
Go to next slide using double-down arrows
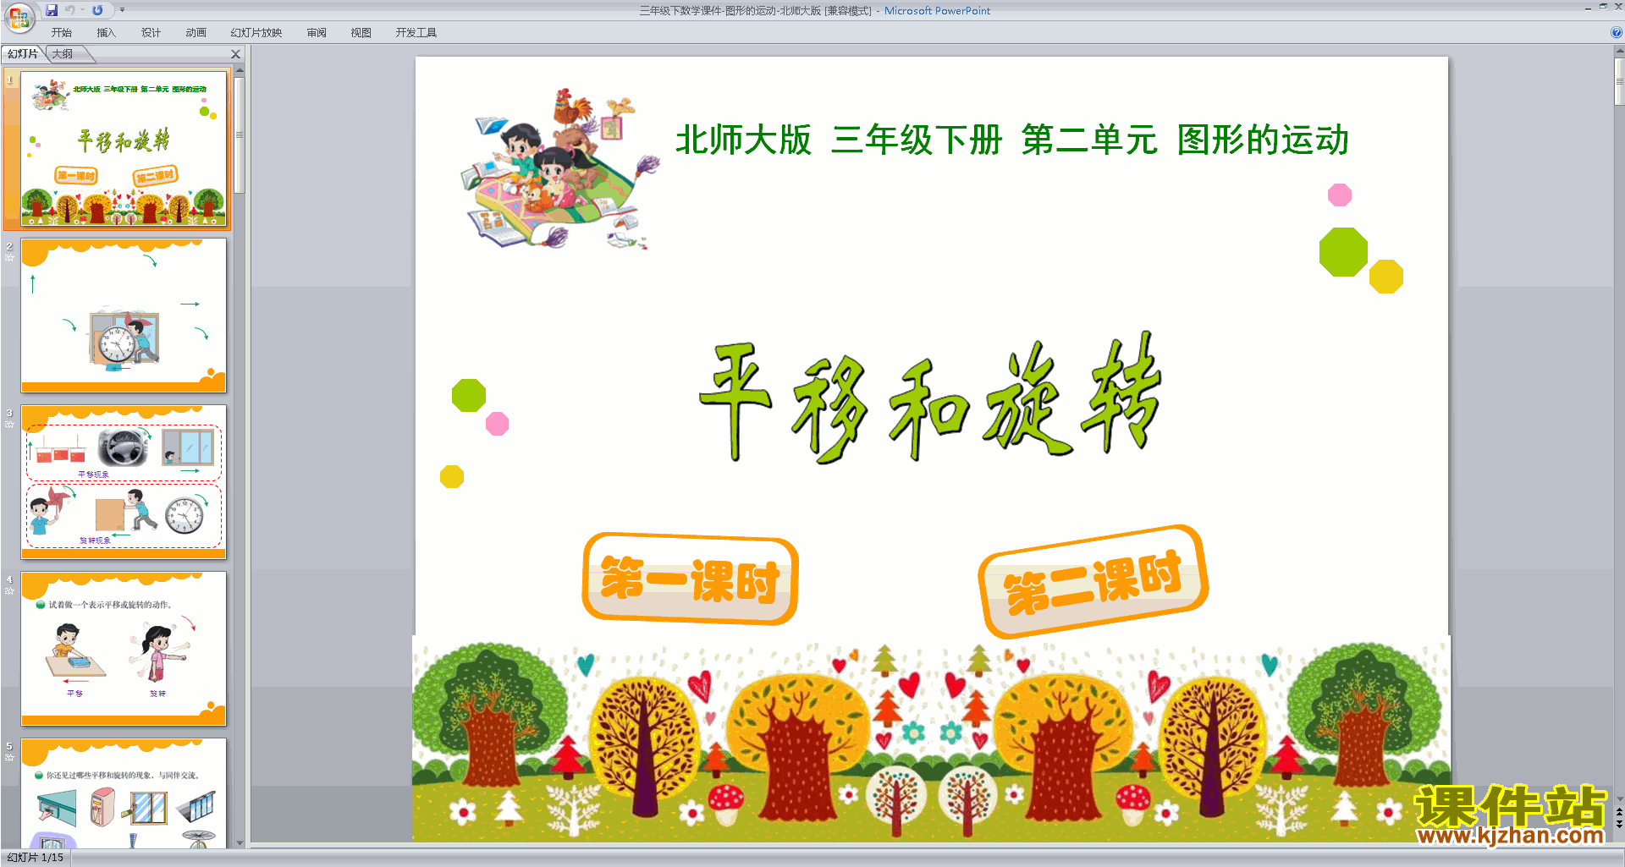(x=1619, y=824)
